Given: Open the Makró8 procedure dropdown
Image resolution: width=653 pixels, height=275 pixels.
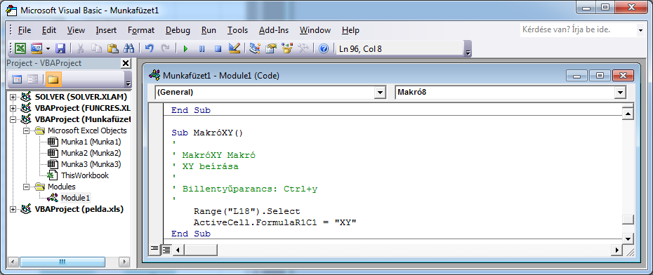Looking at the screenshot, I should pos(620,93).
